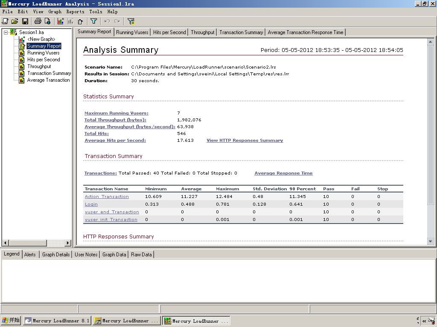Click the Transactions link
Screen dimensions: 437x327
(x=101, y=173)
